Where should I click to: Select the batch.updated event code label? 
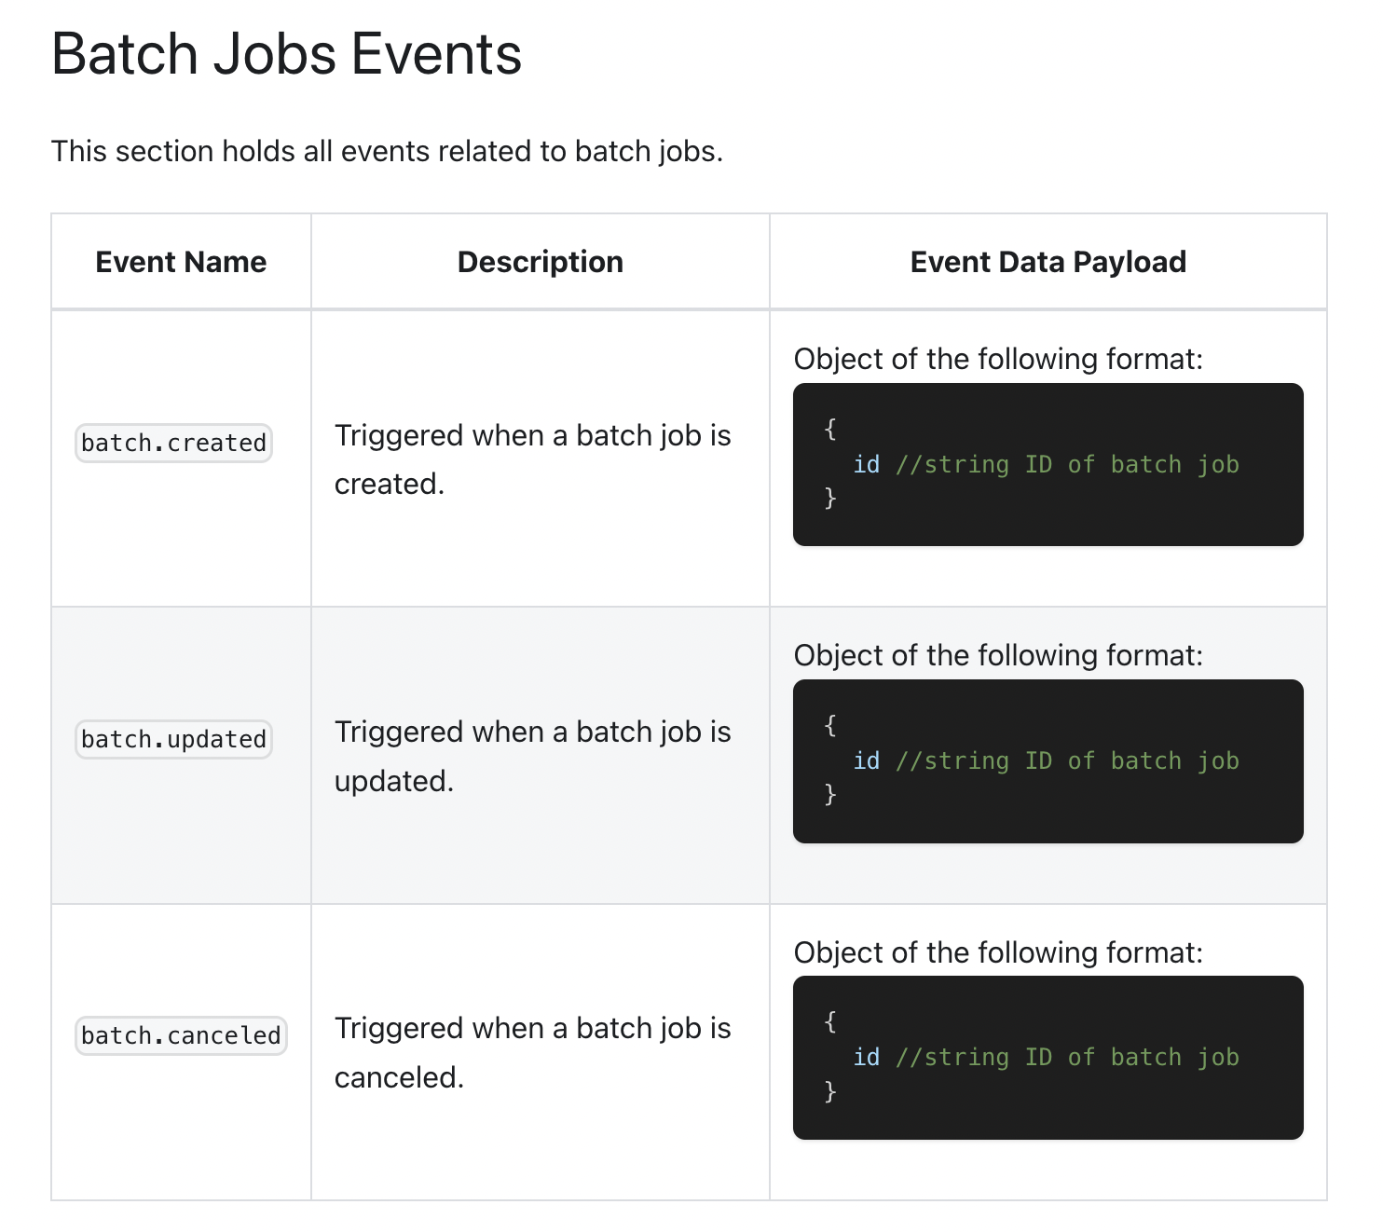(173, 739)
